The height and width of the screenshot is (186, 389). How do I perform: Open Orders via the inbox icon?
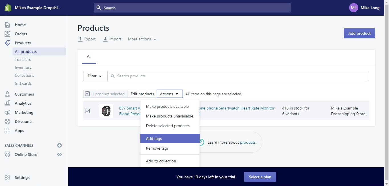[7, 34]
